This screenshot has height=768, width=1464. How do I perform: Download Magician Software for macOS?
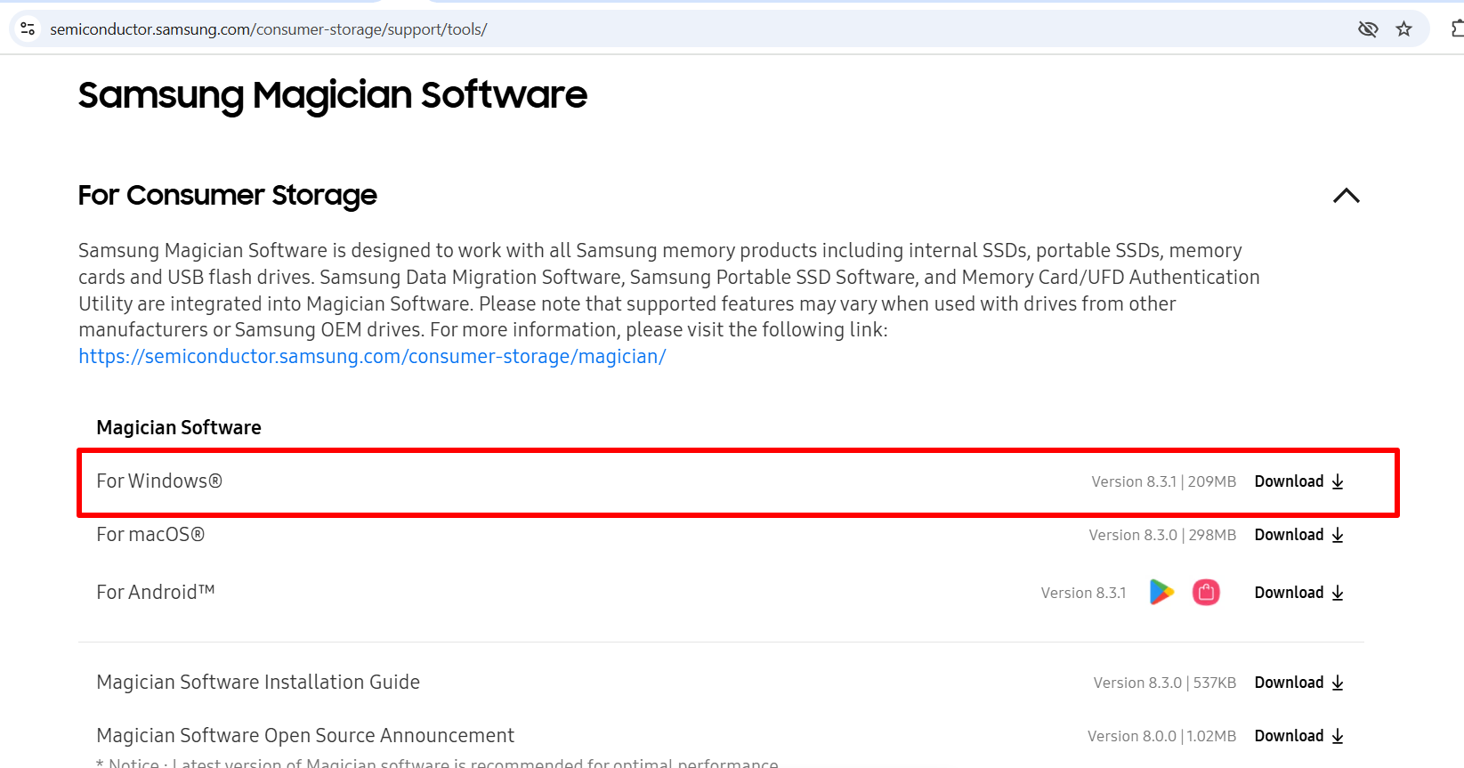point(1298,535)
